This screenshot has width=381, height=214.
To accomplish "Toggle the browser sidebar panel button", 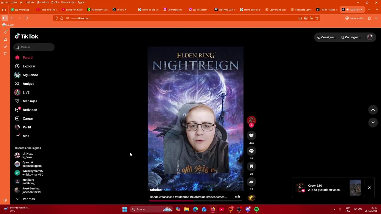I will tap(5, 18).
